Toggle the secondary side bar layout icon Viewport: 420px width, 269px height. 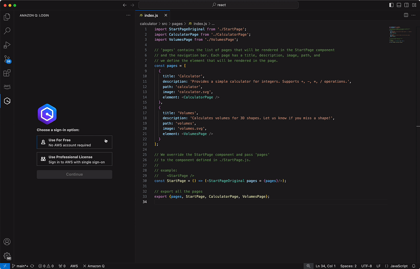407,5
